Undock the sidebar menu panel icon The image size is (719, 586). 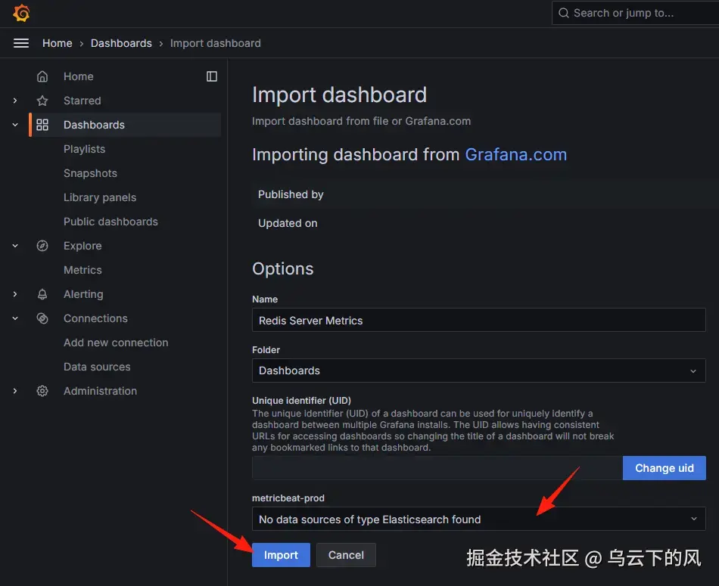point(212,76)
